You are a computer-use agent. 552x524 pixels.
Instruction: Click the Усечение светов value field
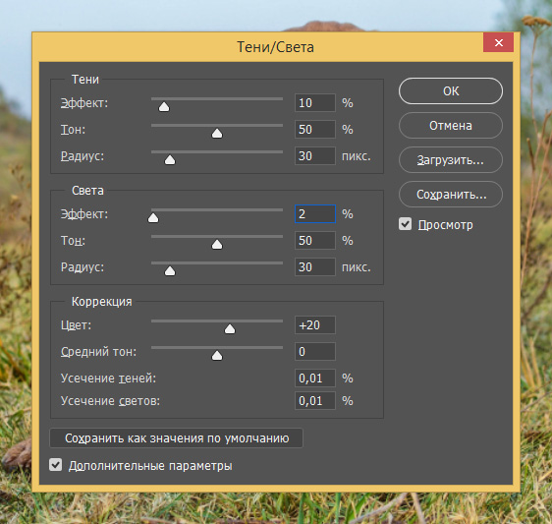[315, 401]
